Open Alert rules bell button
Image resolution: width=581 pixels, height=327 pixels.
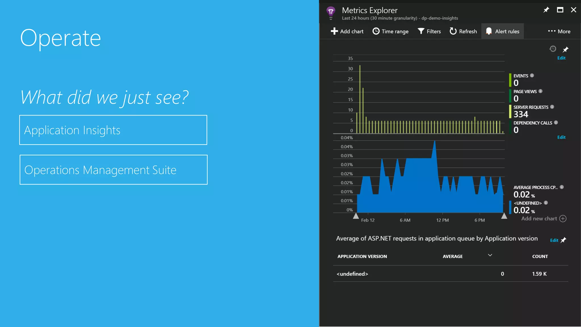click(x=502, y=31)
